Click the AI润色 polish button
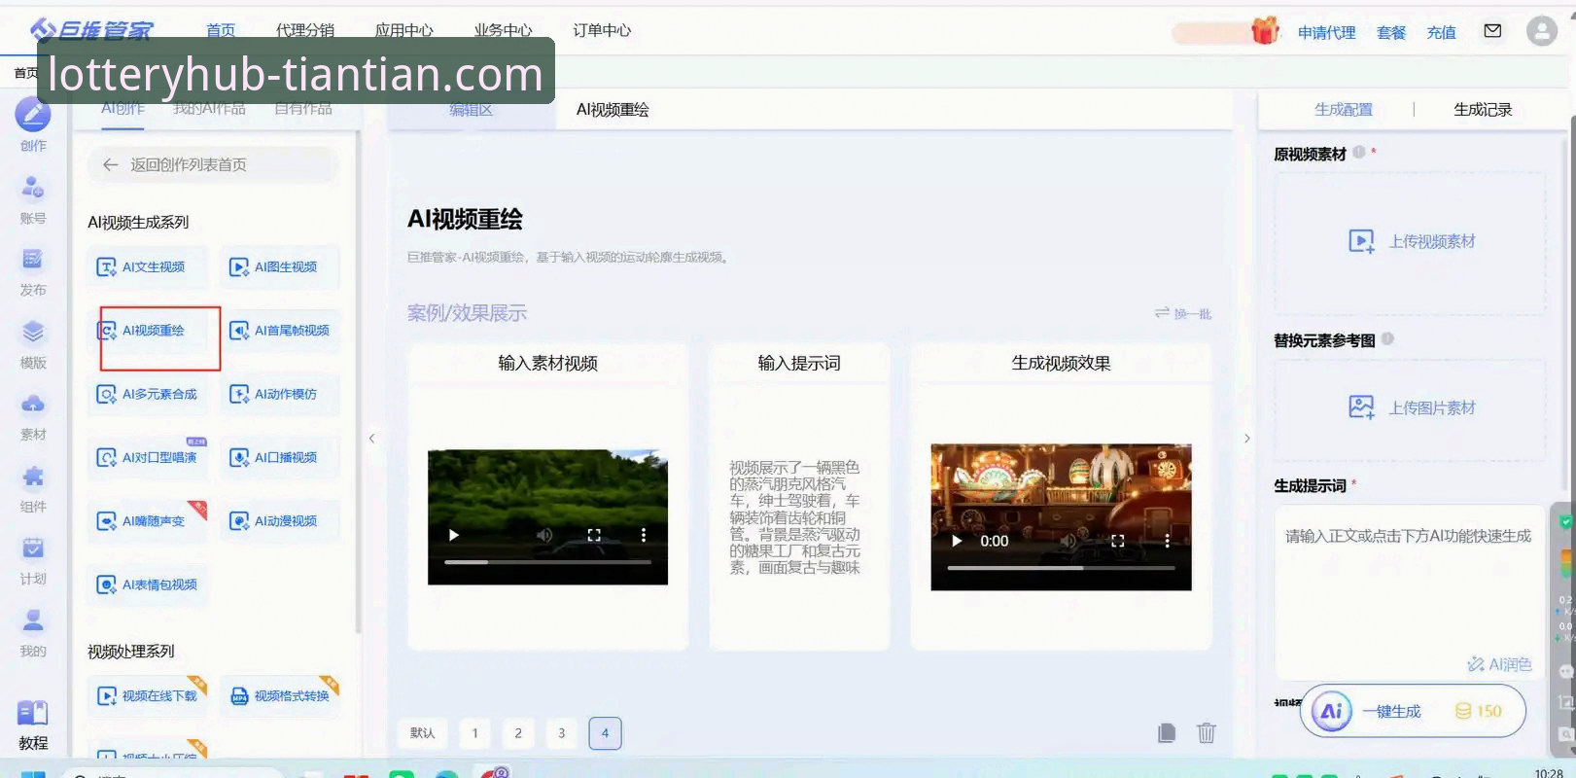1576x778 pixels. point(1499,664)
